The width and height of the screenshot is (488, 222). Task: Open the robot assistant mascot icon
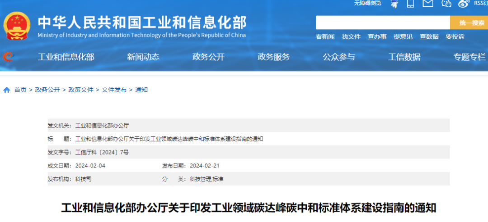coord(394,4)
